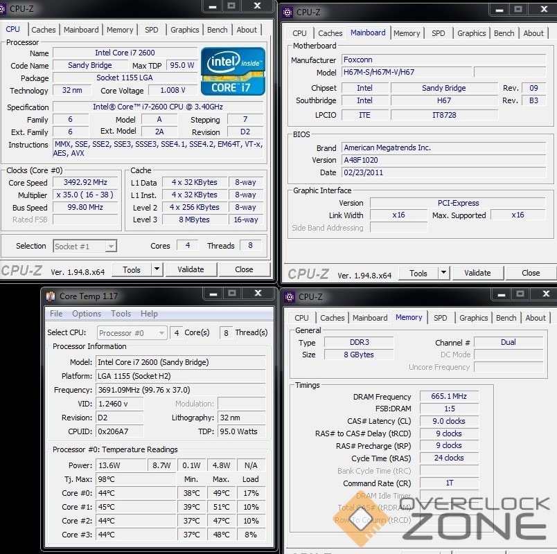Click CPU-Z icon in Mainboard window title bar
557x554 pixels.
pos(288,12)
